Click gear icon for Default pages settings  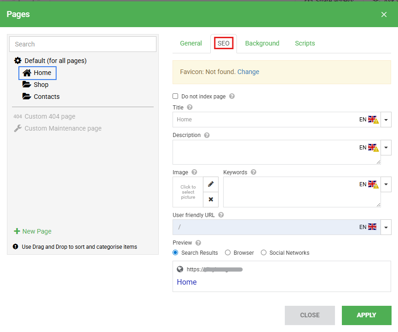click(x=18, y=61)
